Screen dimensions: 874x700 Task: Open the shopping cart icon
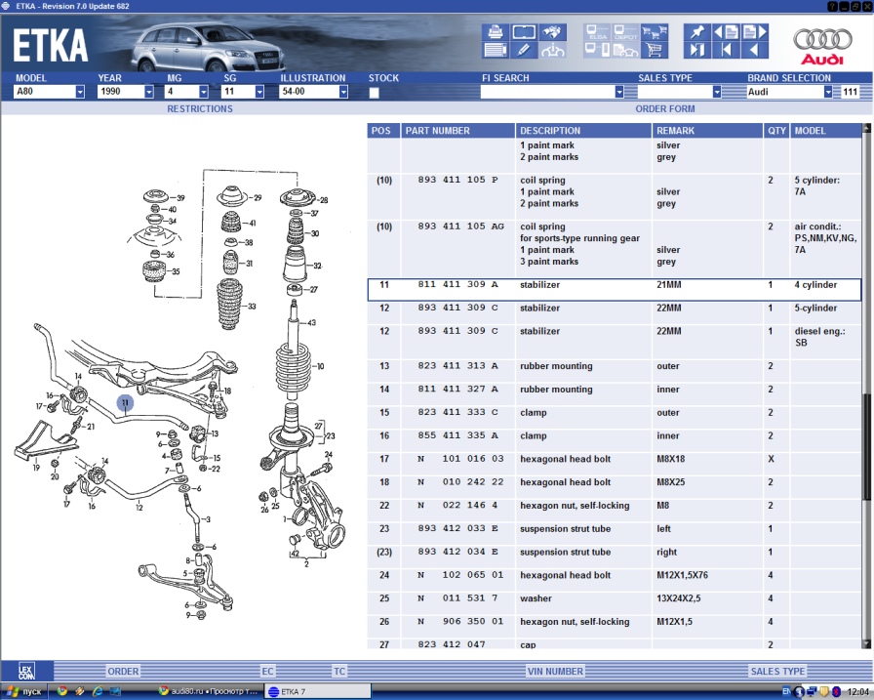654,50
